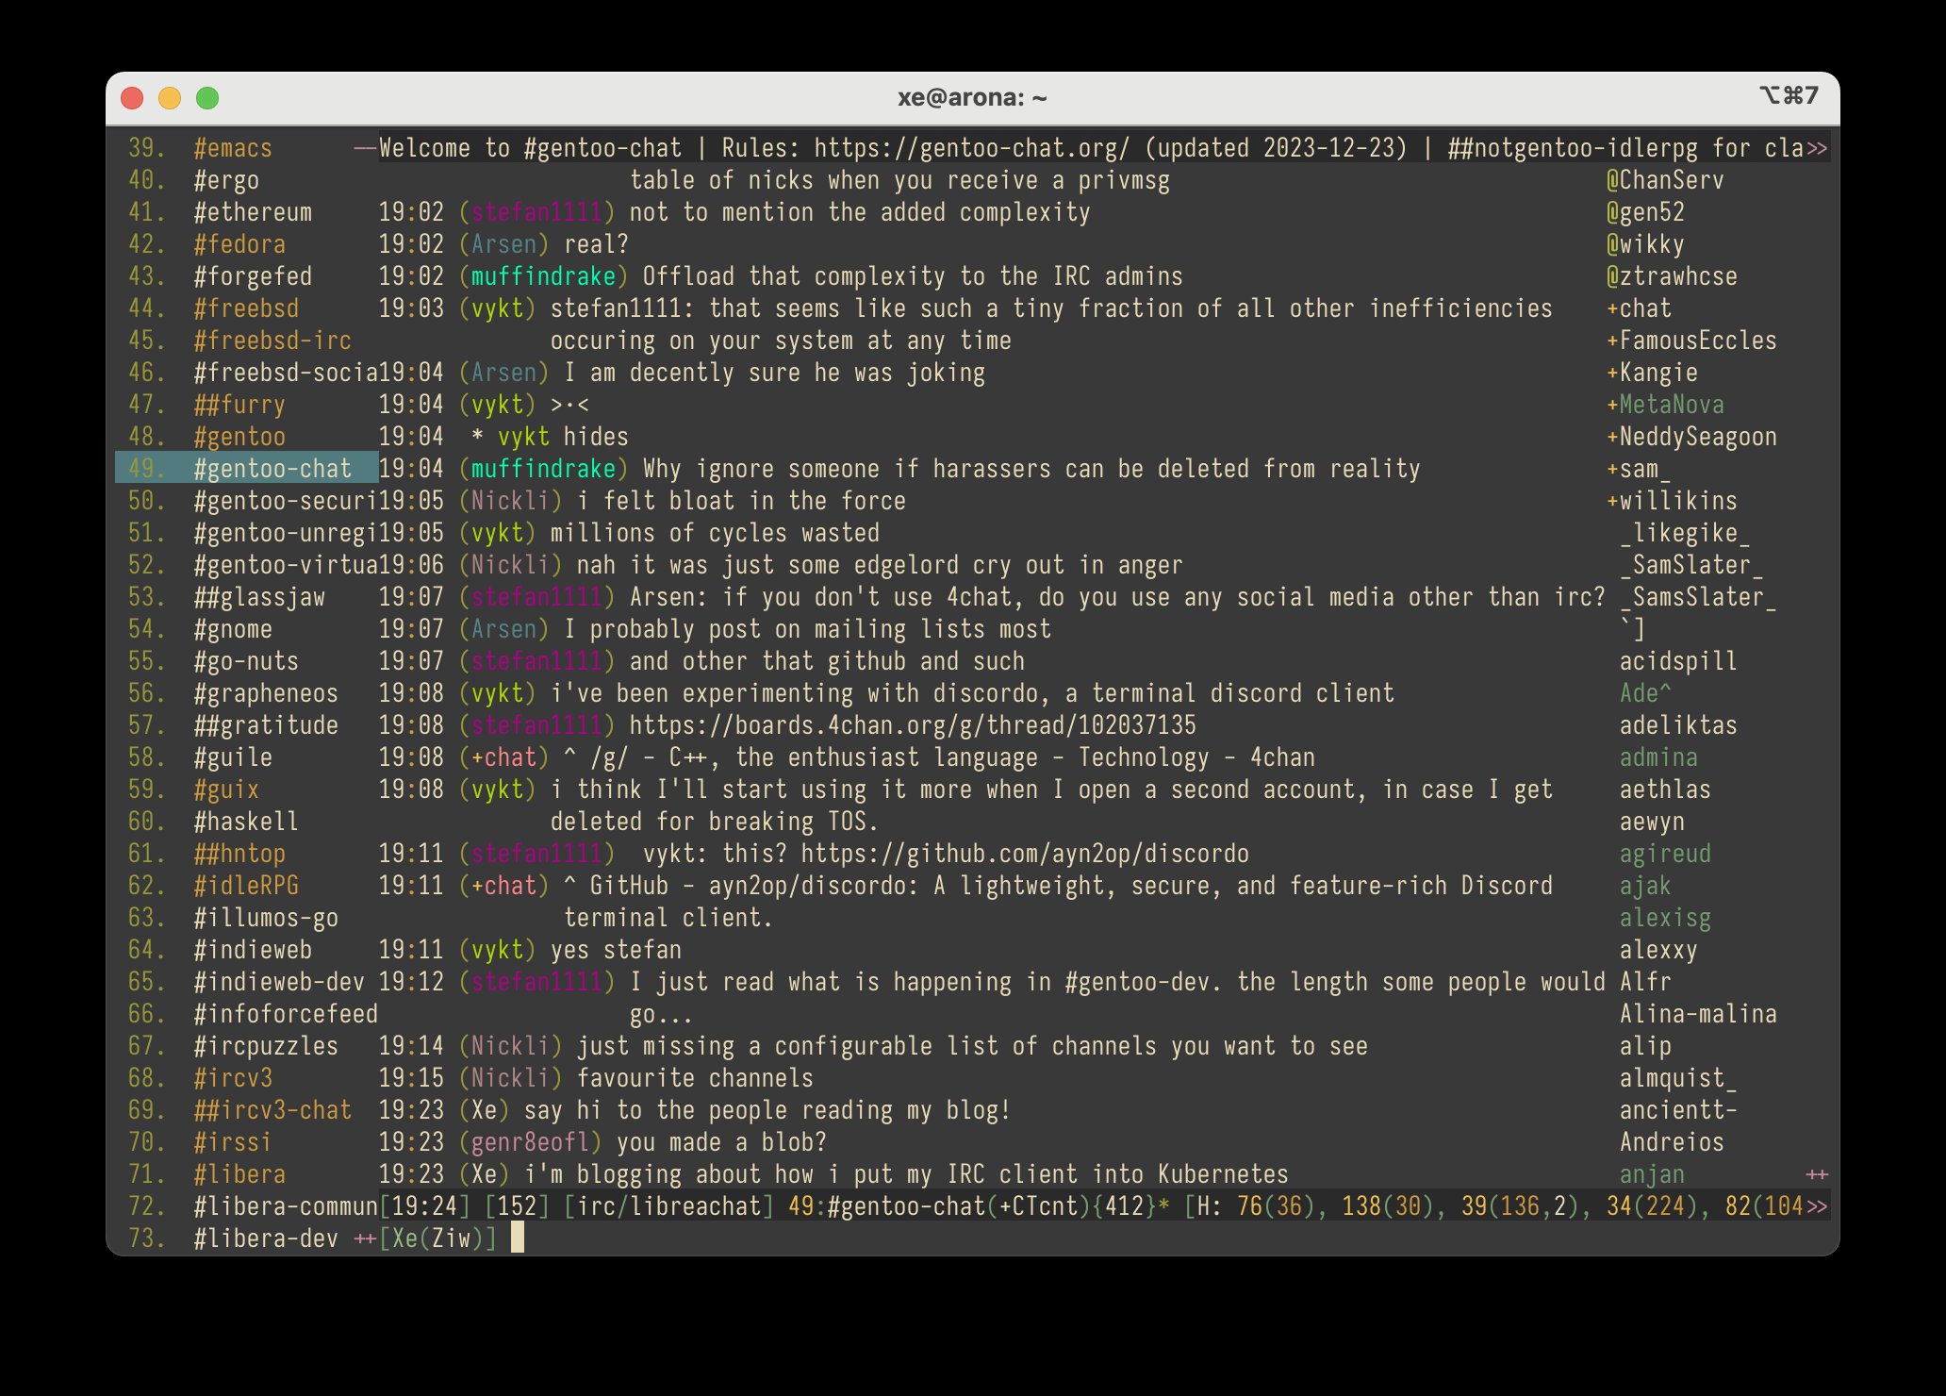Expand the status bar with its >> marker

(x=1816, y=1205)
